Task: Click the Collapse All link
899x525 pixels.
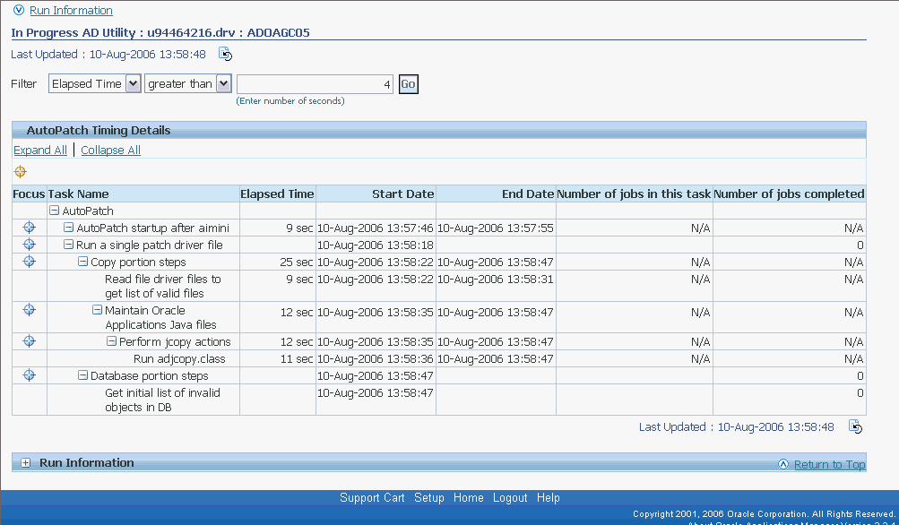Action: click(110, 151)
